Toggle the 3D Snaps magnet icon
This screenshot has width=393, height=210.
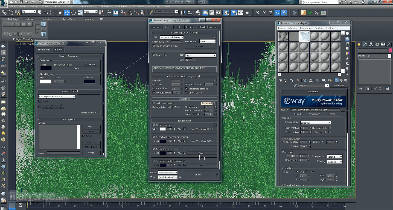124,13
